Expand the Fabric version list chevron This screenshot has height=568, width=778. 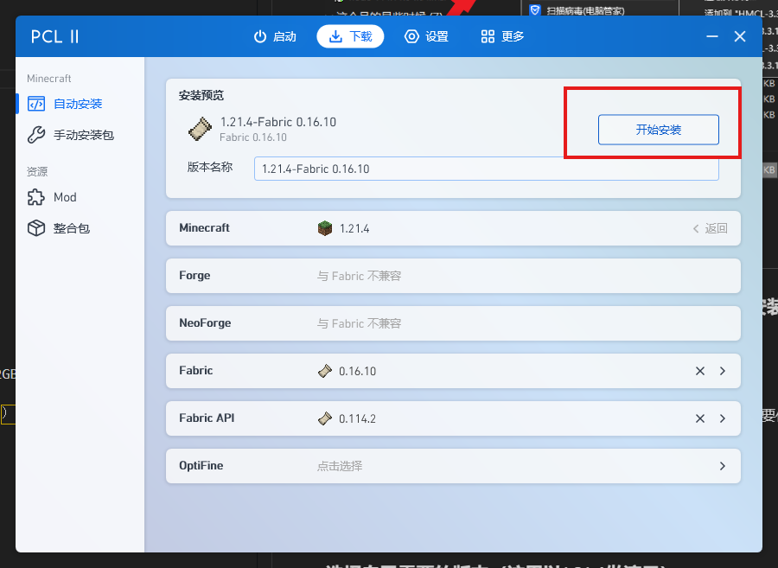723,371
